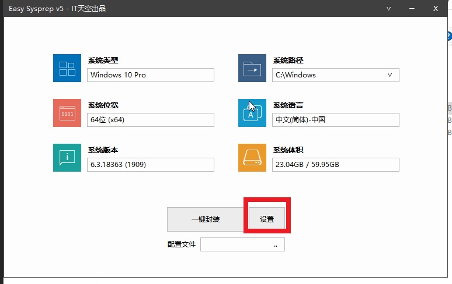452x284 pixels.
Task: Click the 6.3.18363 (1909) version field
Action: coord(151,165)
